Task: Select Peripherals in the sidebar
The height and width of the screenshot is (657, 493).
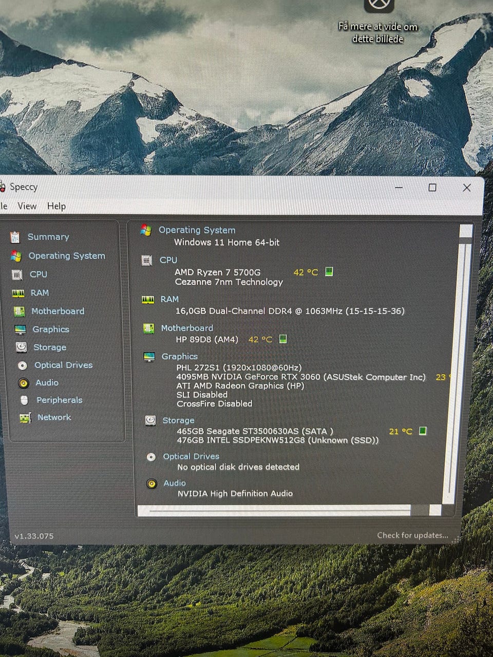Action: pyautogui.click(x=60, y=400)
